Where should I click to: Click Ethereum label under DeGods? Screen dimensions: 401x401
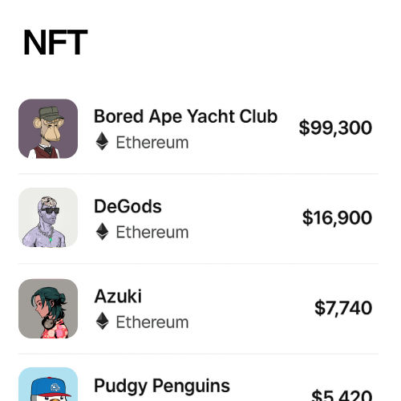152,232
